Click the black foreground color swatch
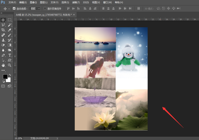 pos(5,77)
